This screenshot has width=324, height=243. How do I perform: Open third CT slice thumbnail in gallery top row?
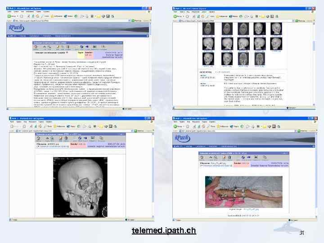[x=243, y=29]
